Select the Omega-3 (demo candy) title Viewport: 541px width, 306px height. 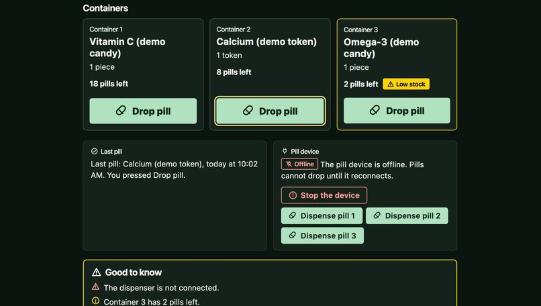pyautogui.click(x=381, y=48)
